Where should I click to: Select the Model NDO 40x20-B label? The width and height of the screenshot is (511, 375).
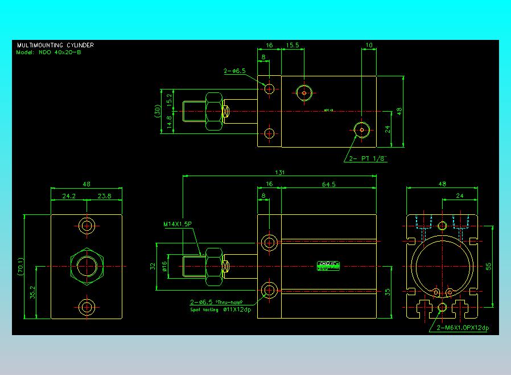click(x=48, y=52)
